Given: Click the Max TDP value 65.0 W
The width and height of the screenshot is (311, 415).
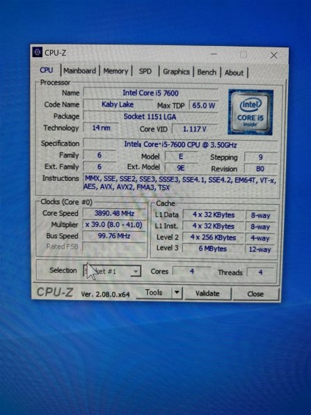Looking at the screenshot, I should [x=204, y=106].
